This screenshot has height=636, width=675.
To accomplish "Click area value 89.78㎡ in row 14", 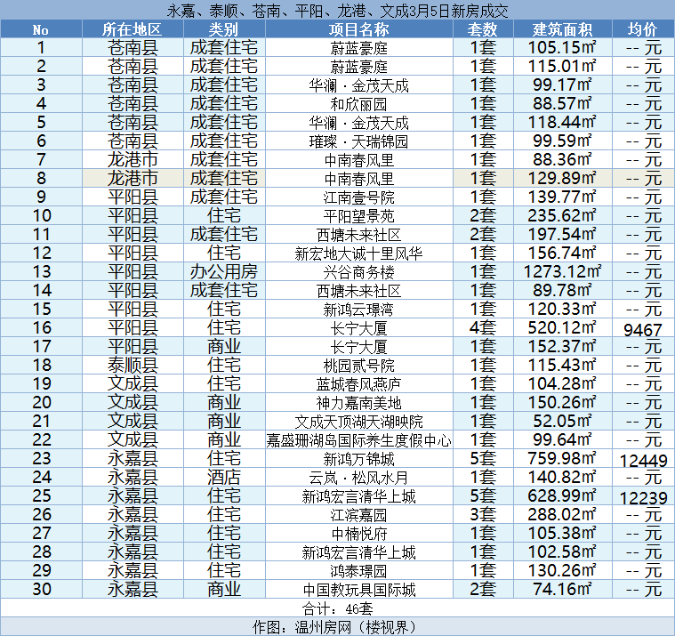I will point(562,291).
